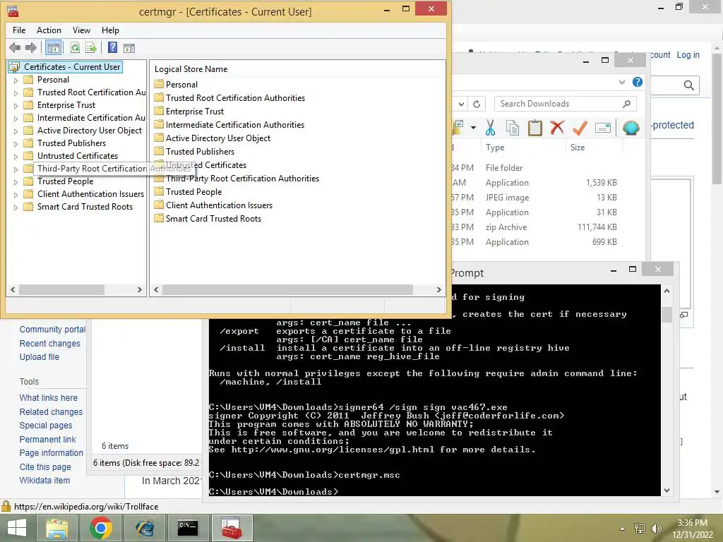Select Trusted People folder in right pane

193,192
